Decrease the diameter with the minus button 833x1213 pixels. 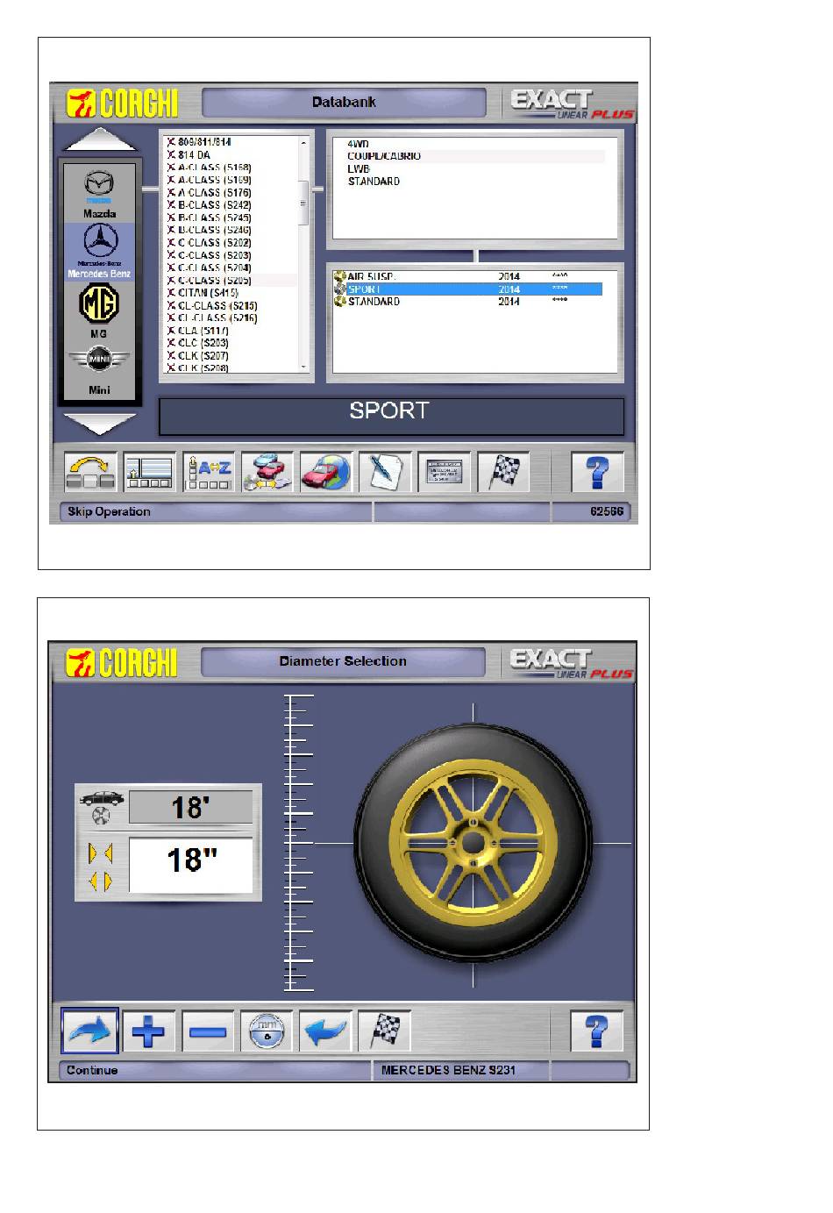[x=208, y=1031]
